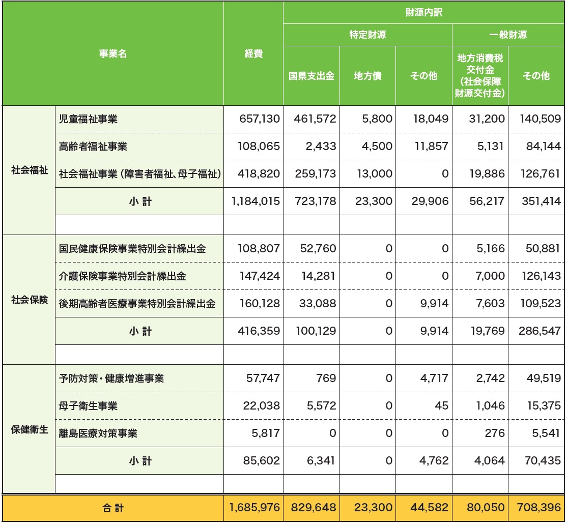Select the value 160,128
The image size is (567, 524).
click(x=260, y=304)
